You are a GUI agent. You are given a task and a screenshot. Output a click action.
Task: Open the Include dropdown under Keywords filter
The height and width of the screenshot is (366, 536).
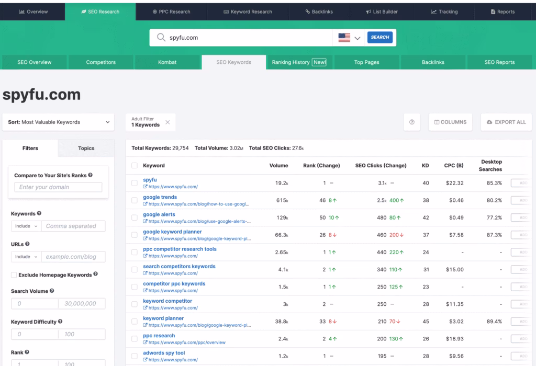click(x=25, y=226)
